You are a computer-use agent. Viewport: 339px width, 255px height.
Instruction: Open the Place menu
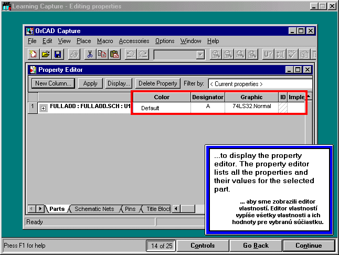point(83,41)
